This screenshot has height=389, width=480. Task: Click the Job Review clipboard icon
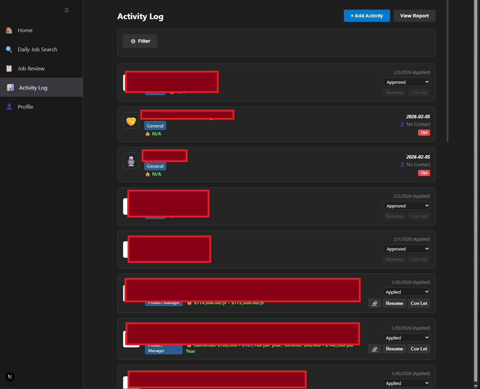(9, 69)
